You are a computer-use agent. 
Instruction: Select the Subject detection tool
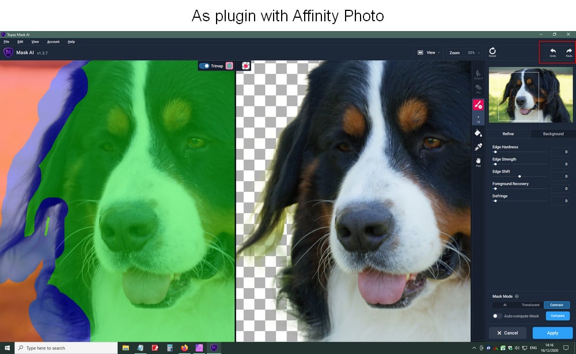[x=478, y=75]
